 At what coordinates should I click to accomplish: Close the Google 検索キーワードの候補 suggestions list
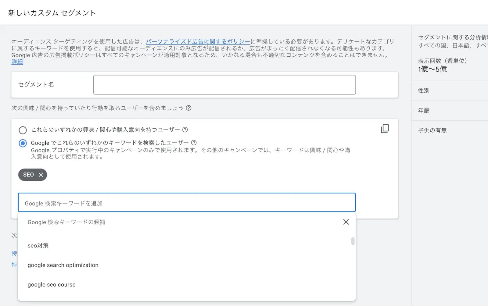pyautogui.click(x=346, y=222)
